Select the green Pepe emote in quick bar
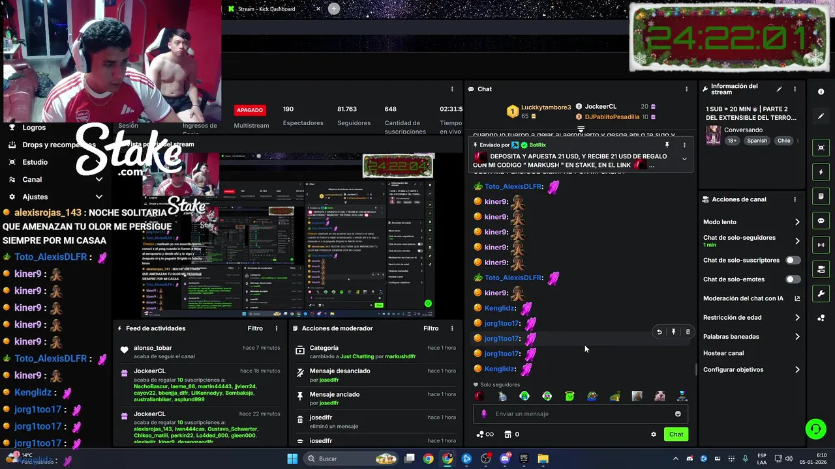Screen dimensions: 835x469 [x=592, y=396]
